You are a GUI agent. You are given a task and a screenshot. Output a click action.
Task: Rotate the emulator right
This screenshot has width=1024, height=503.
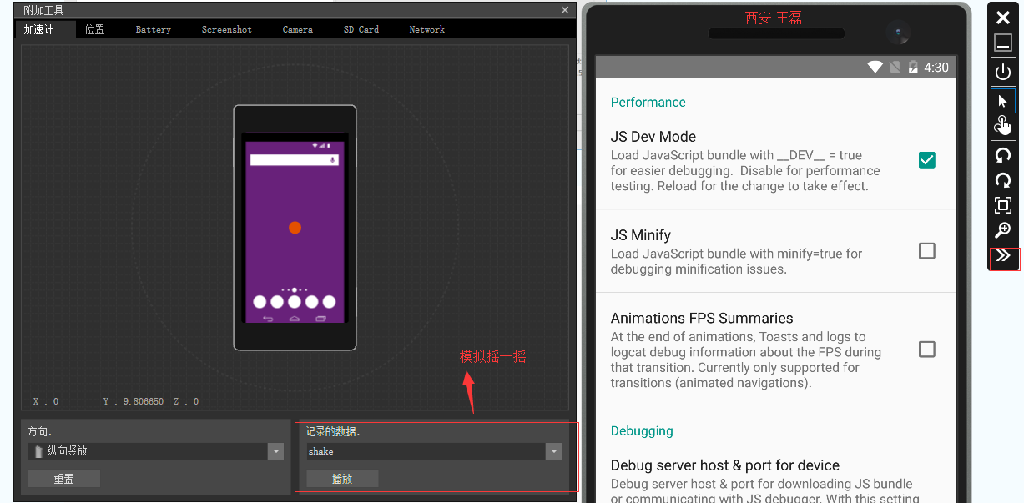1003,180
